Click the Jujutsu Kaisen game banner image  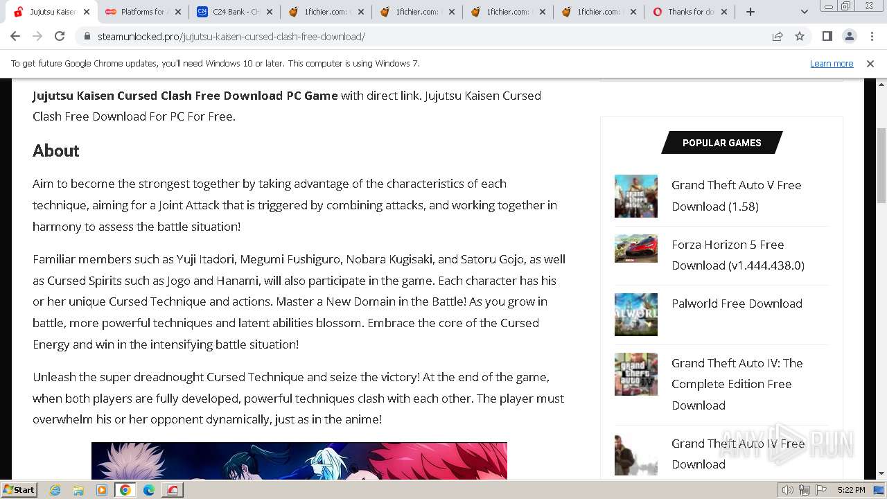coord(299,461)
